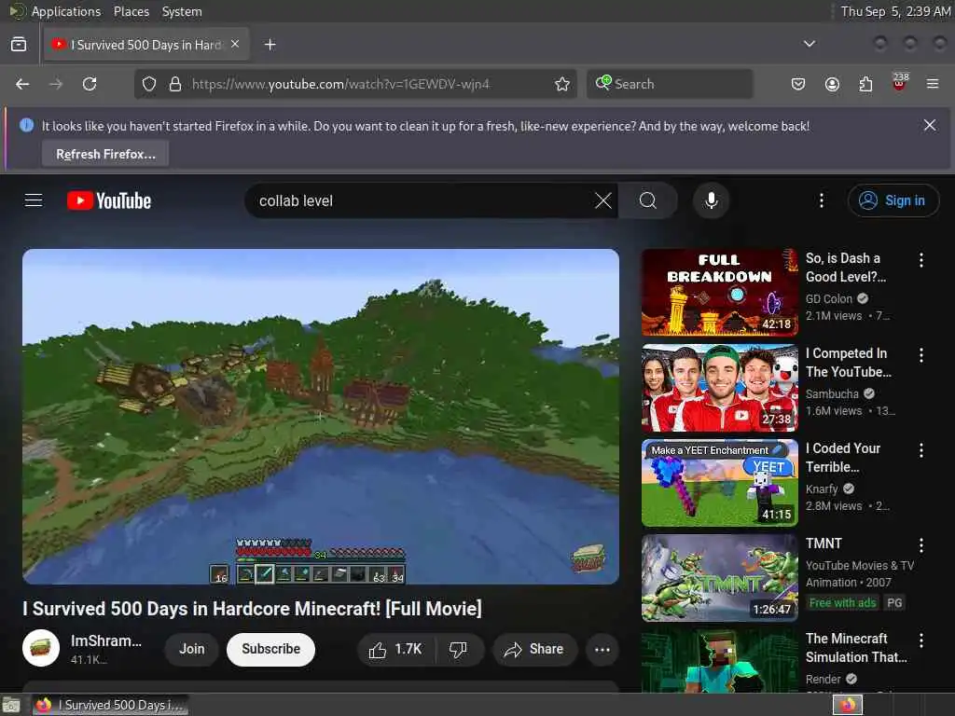Open the Applications menu
The height and width of the screenshot is (716, 955).
click(x=66, y=11)
